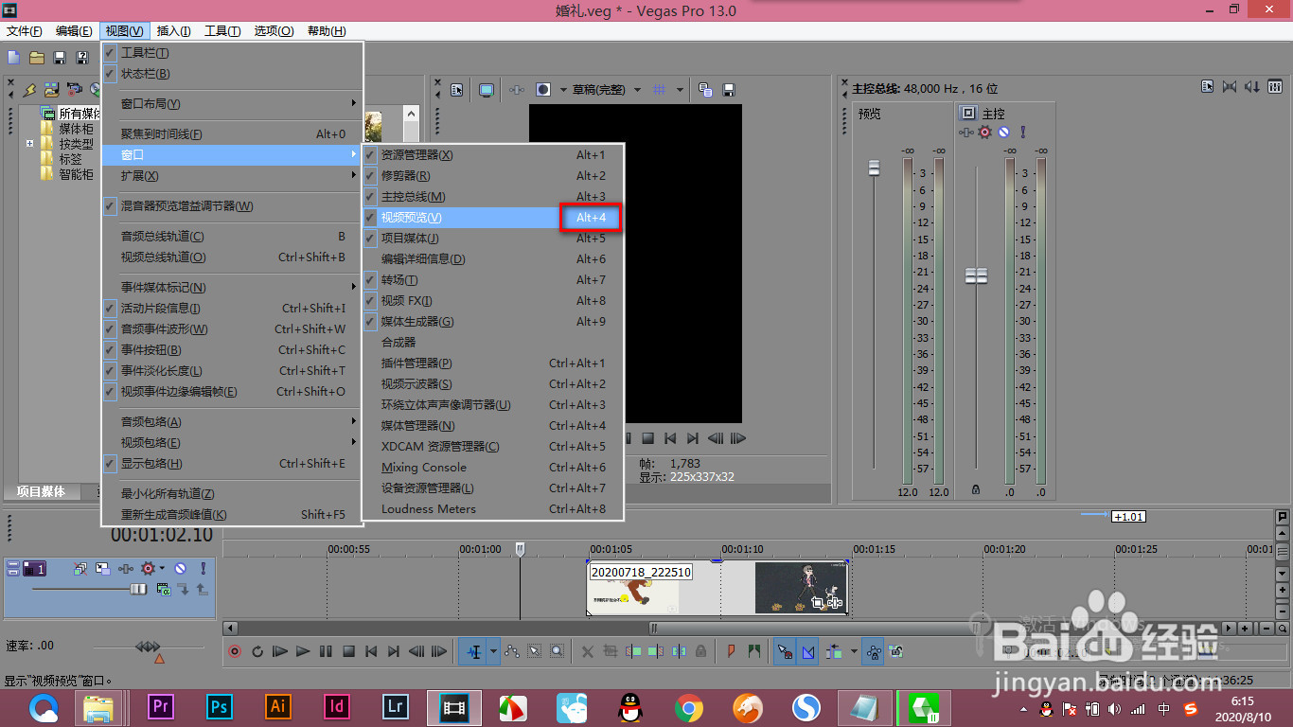Toggle 视频 FX(I) in window submenu

pos(492,301)
